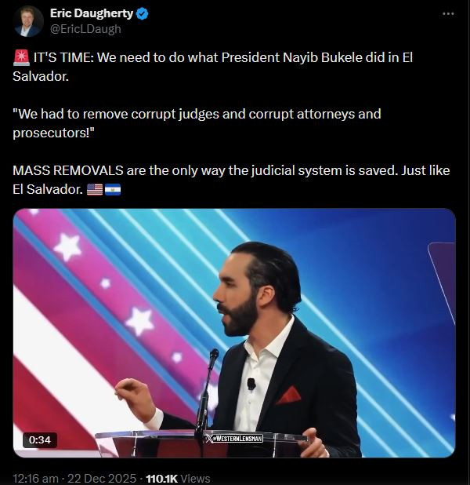The height and width of the screenshot is (485, 470).
Task: Click the MASS REMOVALS paragraph
Action: coord(231,180)
